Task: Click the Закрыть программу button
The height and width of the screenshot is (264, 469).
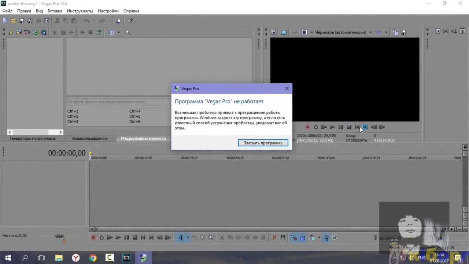Action: [x=263, y=143]
